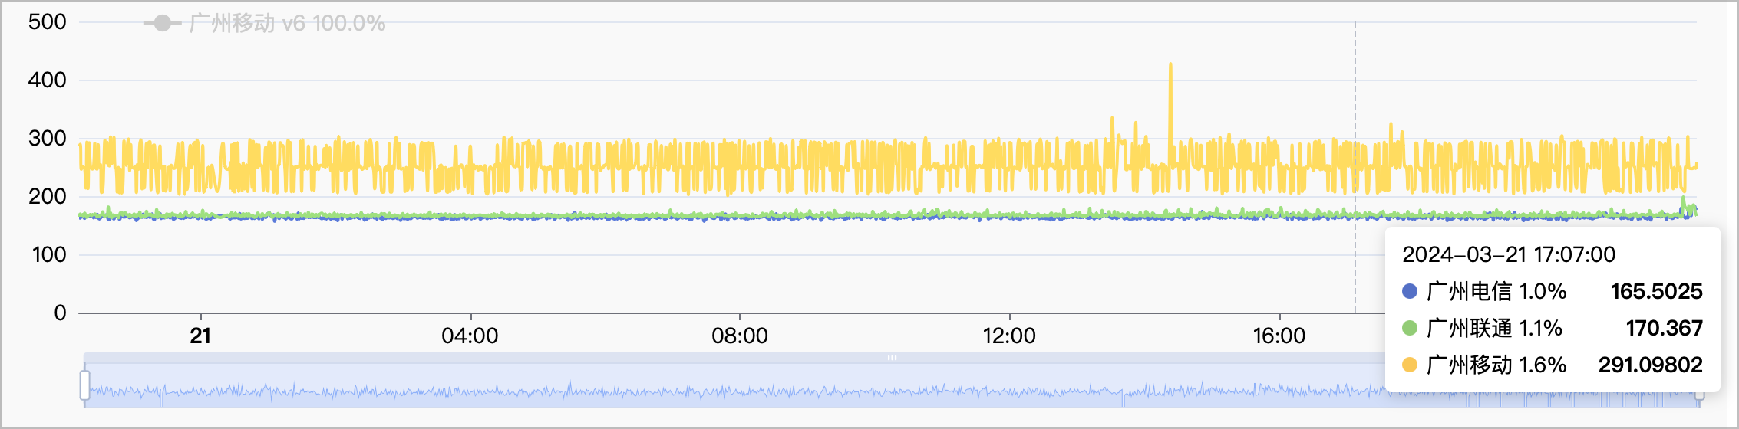
Task: Click the blue dot beside 广州电信
Action: (1409, 291)
